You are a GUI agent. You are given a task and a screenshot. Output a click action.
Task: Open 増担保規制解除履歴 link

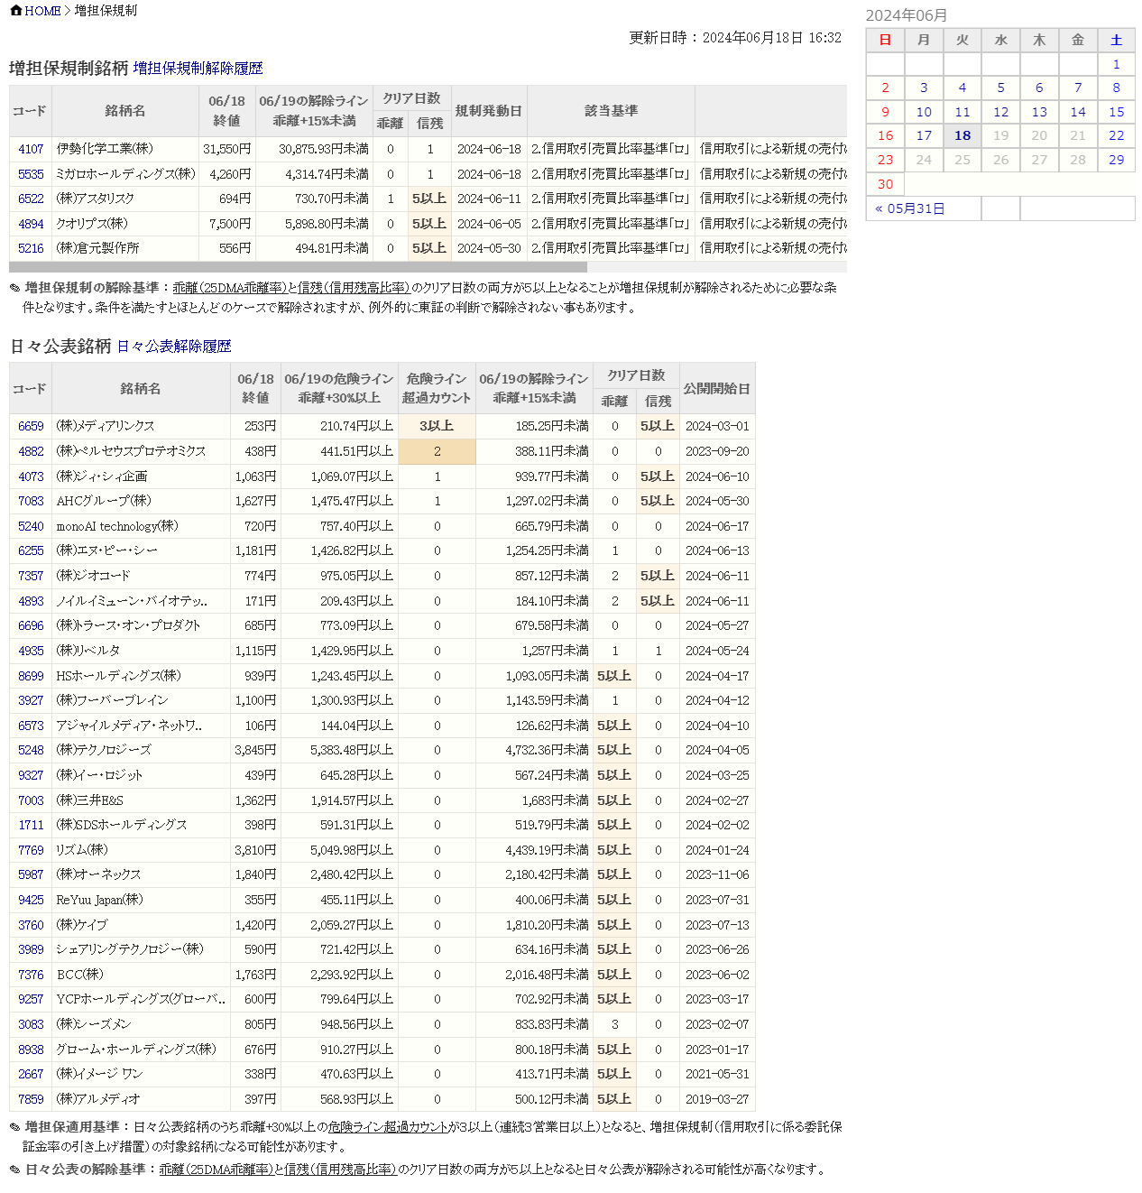tap(198, 69)
